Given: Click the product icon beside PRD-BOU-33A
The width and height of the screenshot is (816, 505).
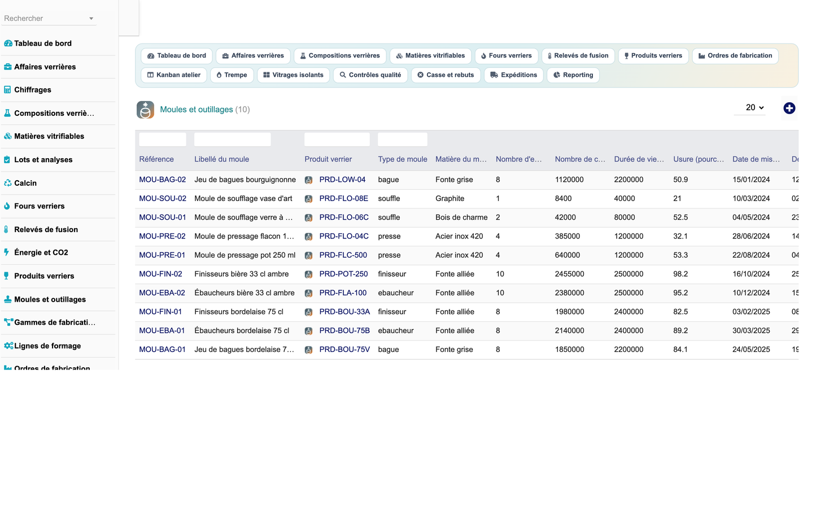Looking at the screenshot, I should pos(308,312).
